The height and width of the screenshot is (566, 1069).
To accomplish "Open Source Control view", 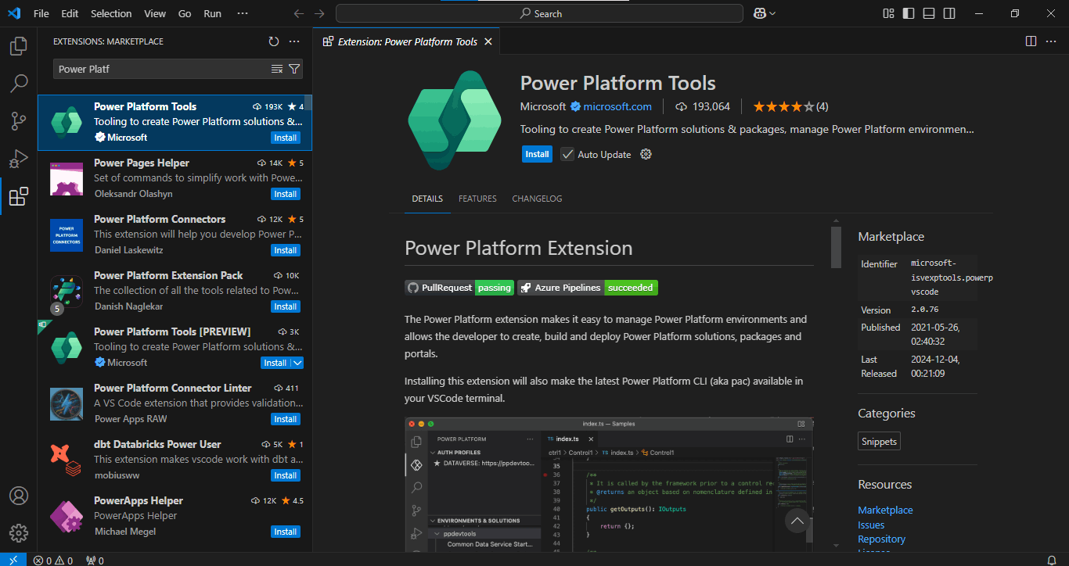I will pos(18,121).
